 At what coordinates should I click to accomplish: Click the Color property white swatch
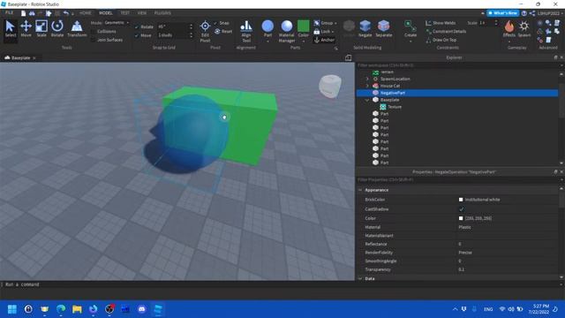461,218
